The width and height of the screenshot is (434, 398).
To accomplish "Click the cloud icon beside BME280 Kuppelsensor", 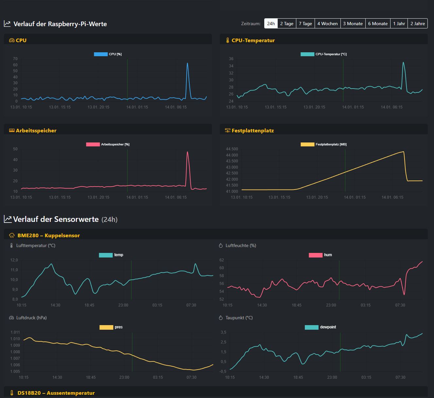I will [x=12, y=236].
